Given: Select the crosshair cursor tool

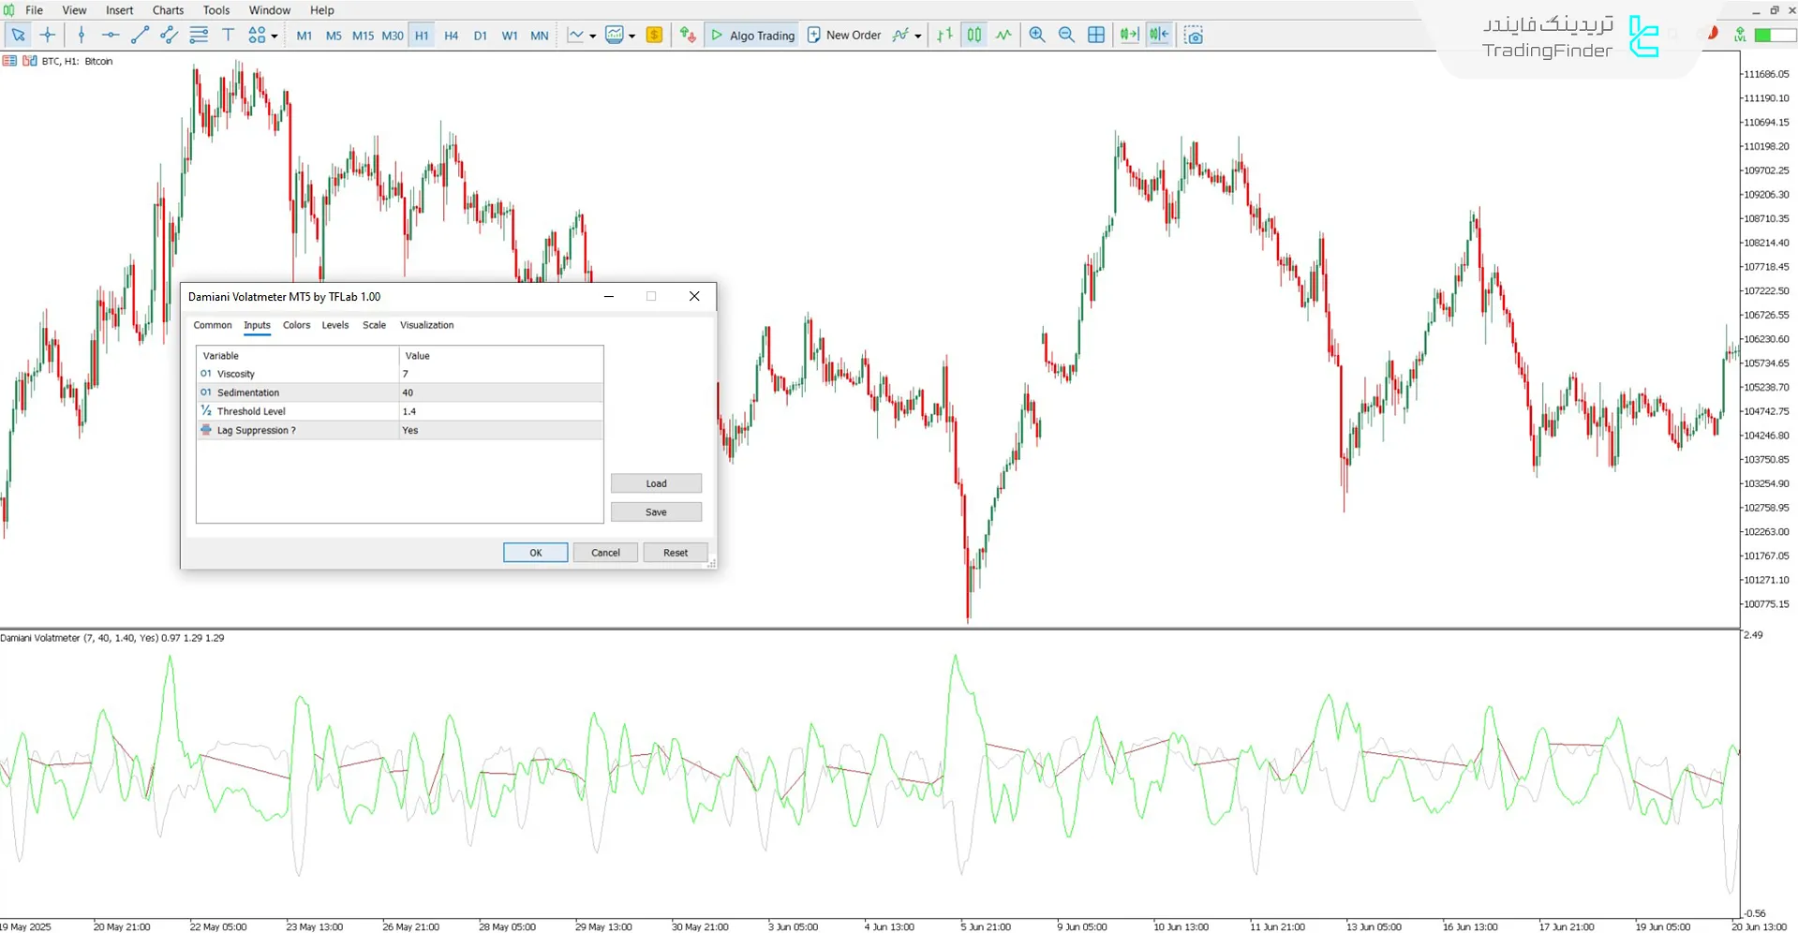Looking at the screenshot, I should coord(48,36).
